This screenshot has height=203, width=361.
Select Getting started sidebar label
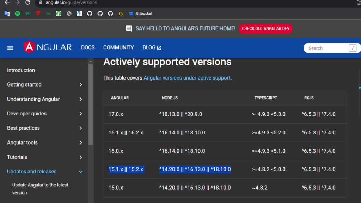pyautogui.click(x=24, y=85)
